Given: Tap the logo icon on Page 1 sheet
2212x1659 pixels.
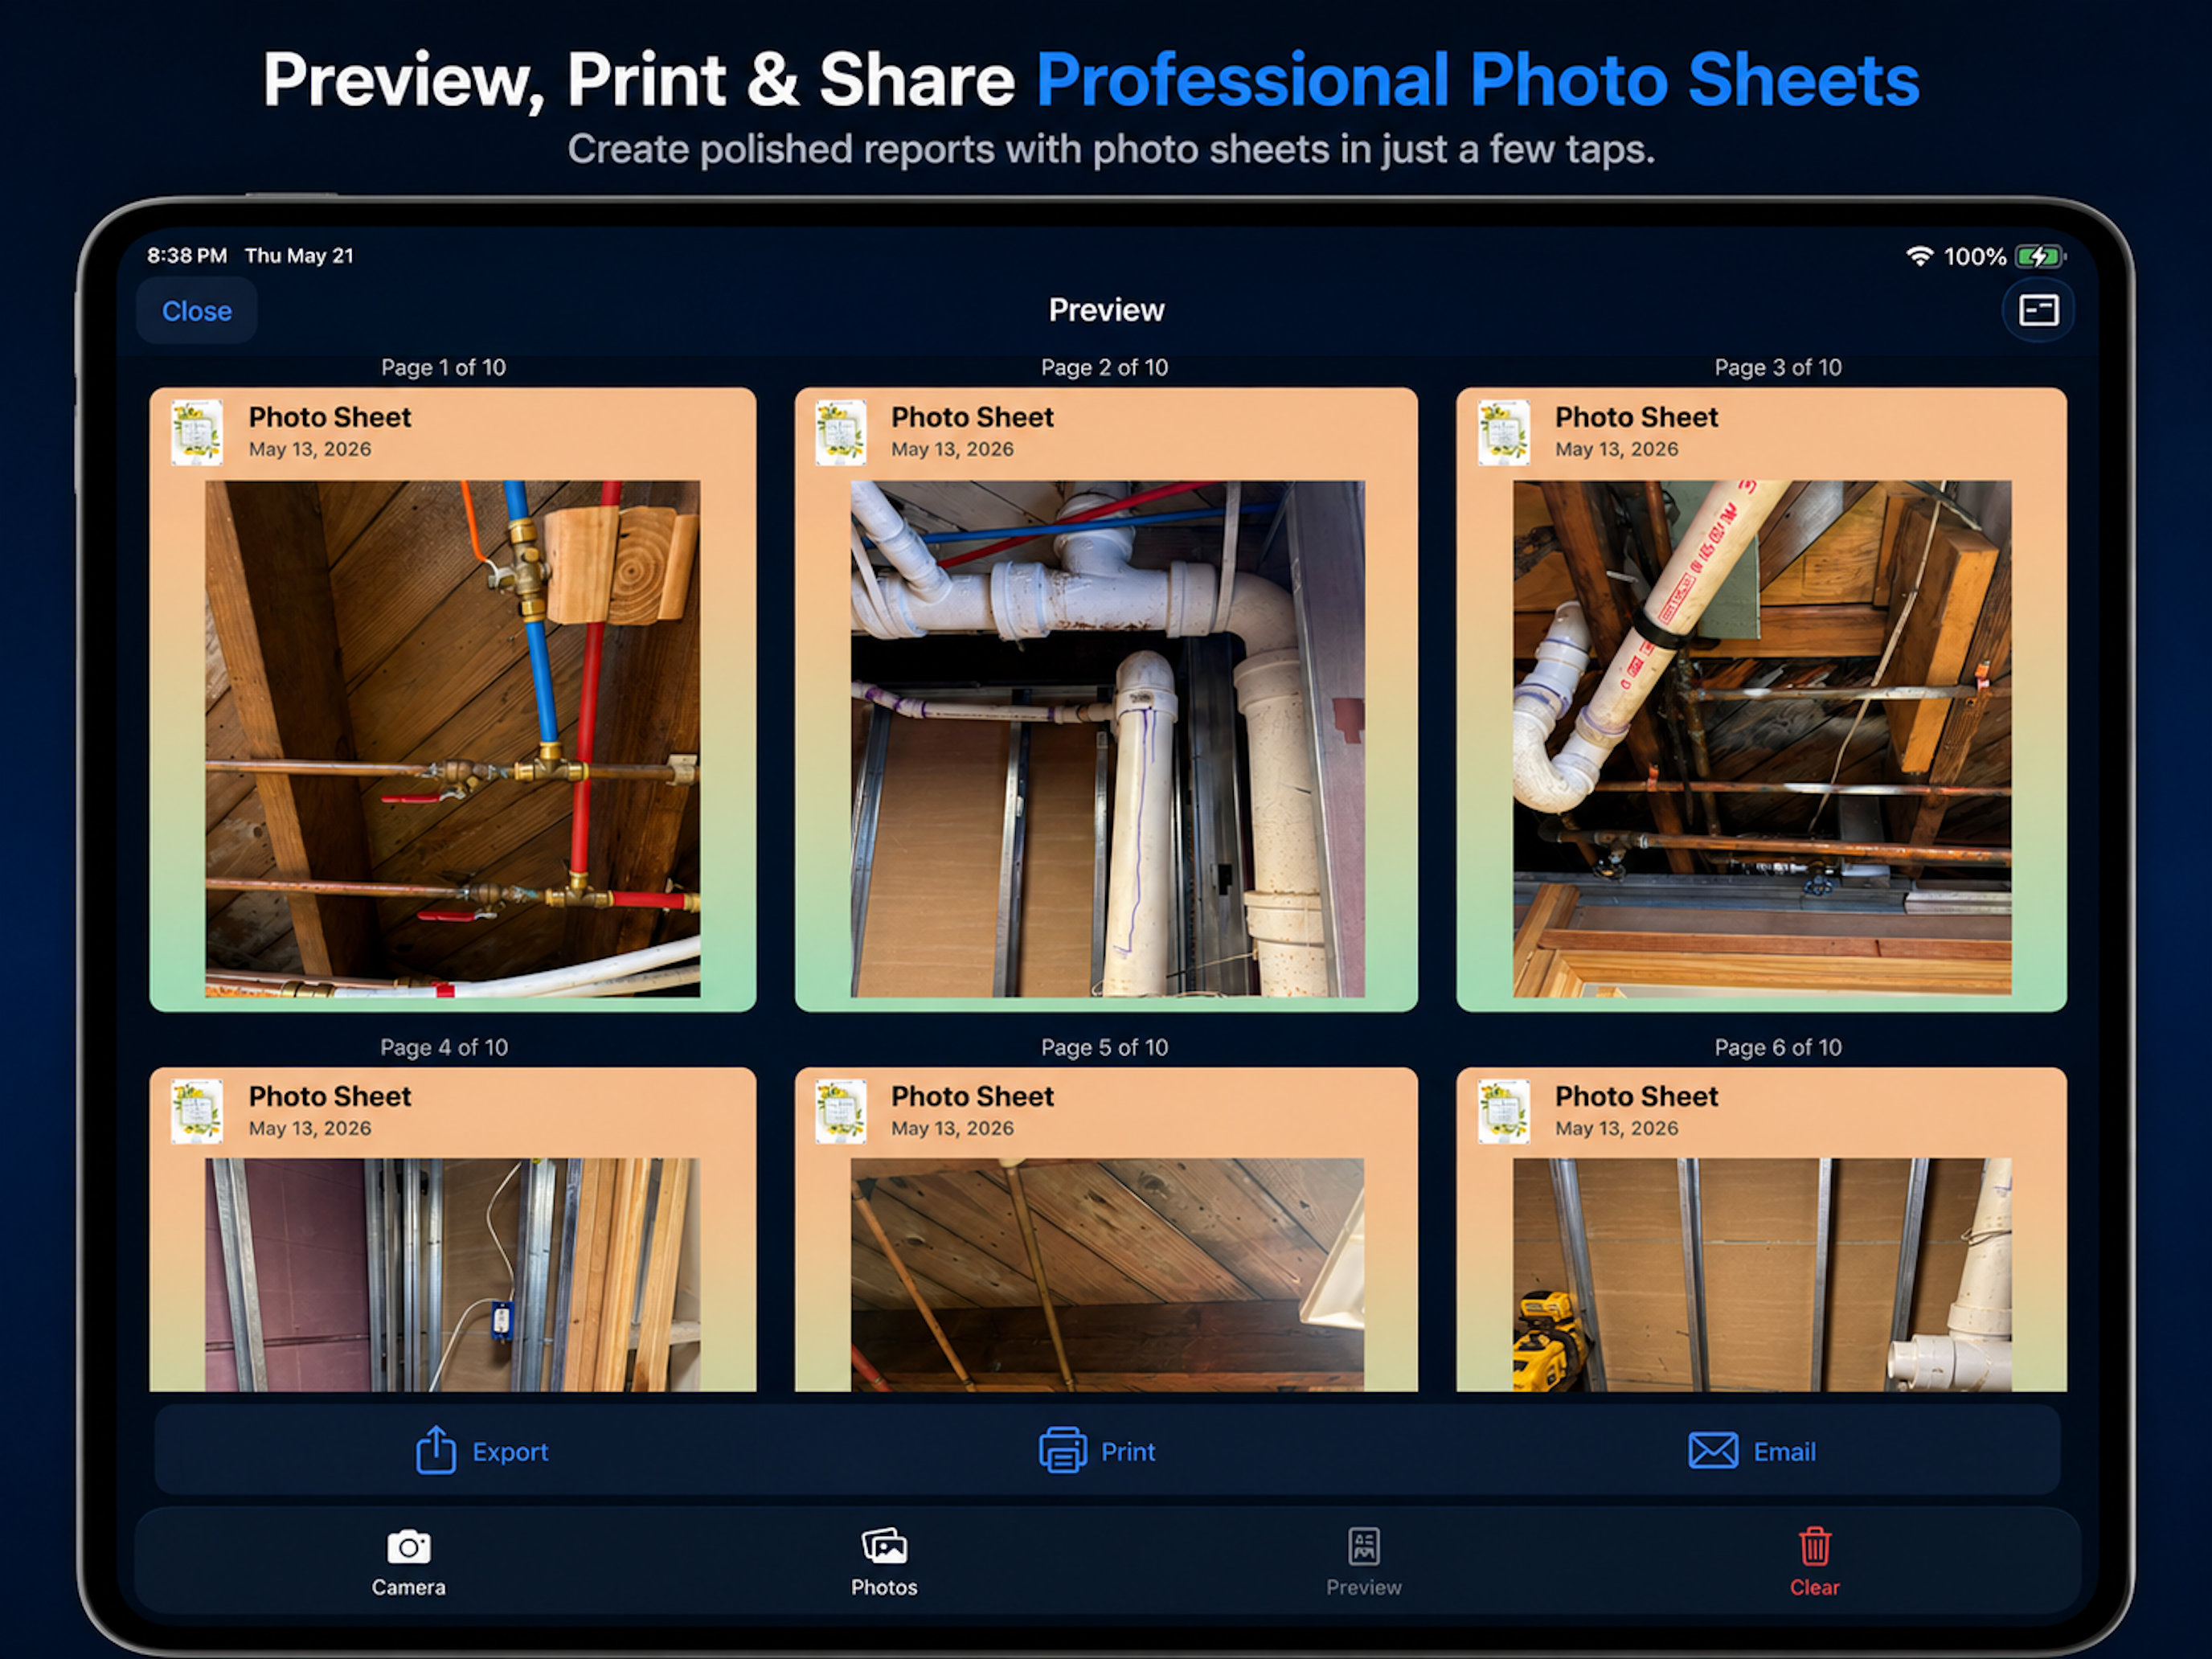Looking at the screenshot, I should click(x=197, y=433).
